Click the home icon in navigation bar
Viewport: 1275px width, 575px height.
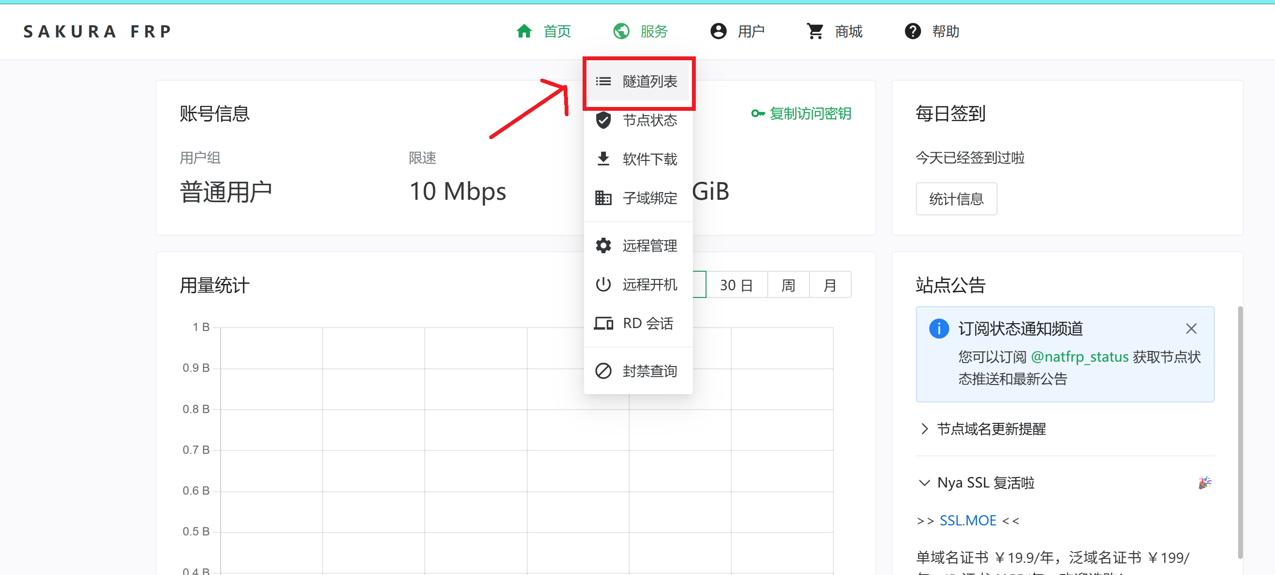524,31
